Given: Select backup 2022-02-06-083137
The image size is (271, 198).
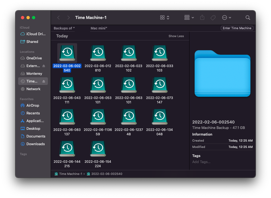Looking at the screenshot, I should (67, 117).
